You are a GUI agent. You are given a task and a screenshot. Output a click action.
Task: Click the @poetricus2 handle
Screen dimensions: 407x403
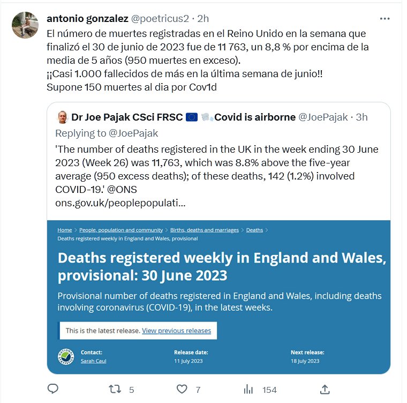[x=160, y=18]
